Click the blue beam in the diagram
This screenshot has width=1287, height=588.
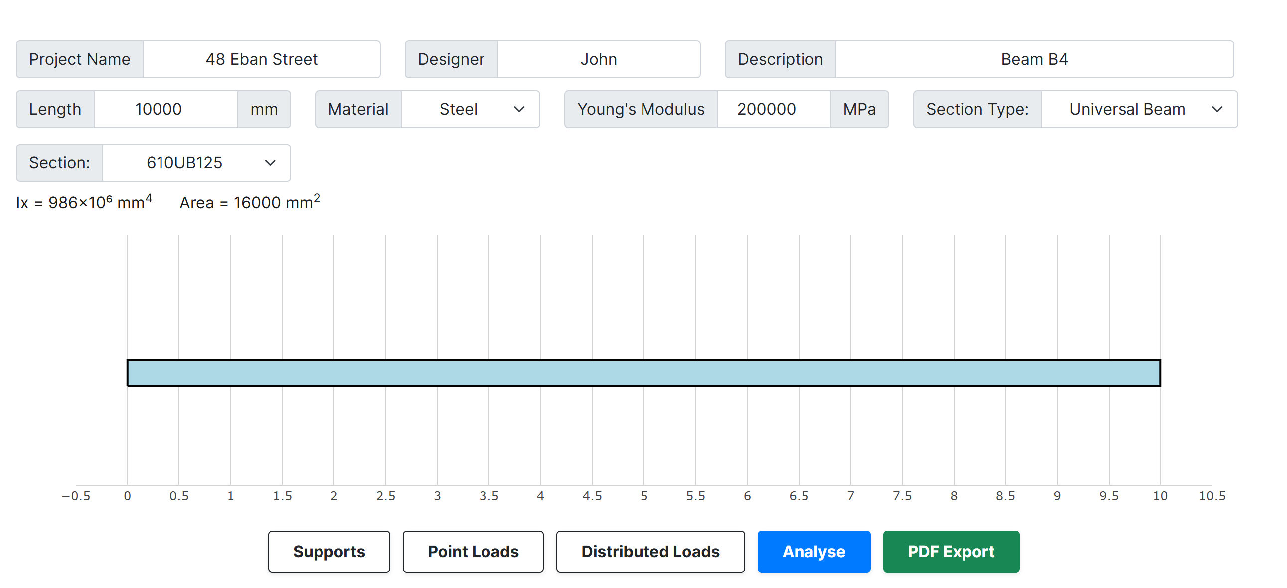[x=643, y=373]
